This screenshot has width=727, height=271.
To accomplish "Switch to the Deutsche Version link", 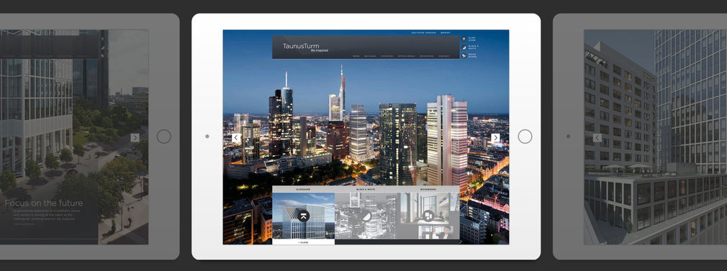I will 424,33.
